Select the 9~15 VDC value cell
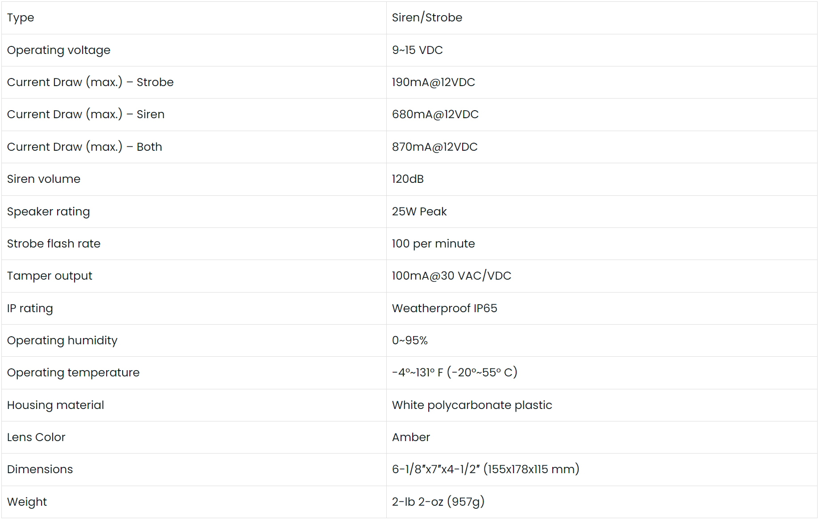 (417, 50)
